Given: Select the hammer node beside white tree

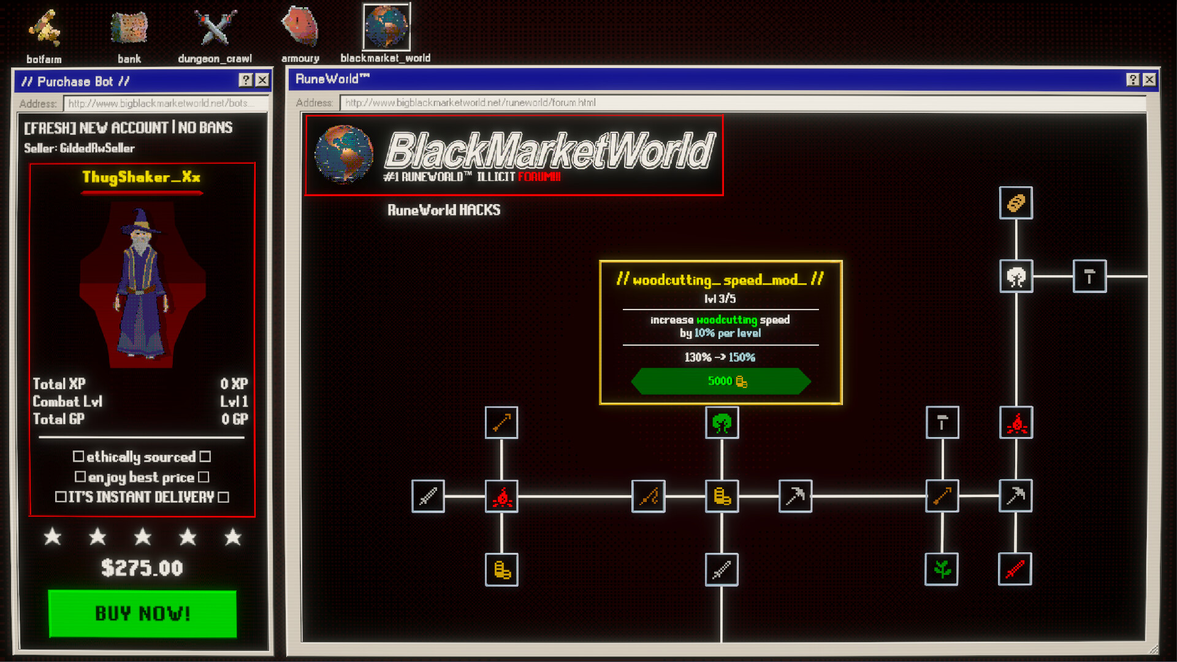Looking at the screenshot, I should click(x=1089, y=276).
